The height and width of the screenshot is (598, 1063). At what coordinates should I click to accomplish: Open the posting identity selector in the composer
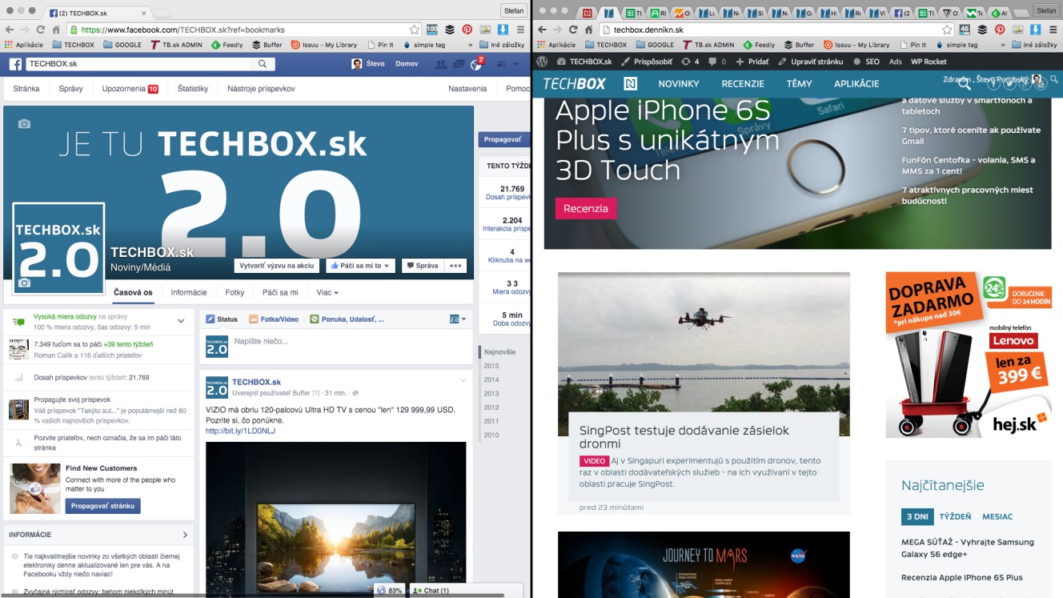click(x=458, y=319)
